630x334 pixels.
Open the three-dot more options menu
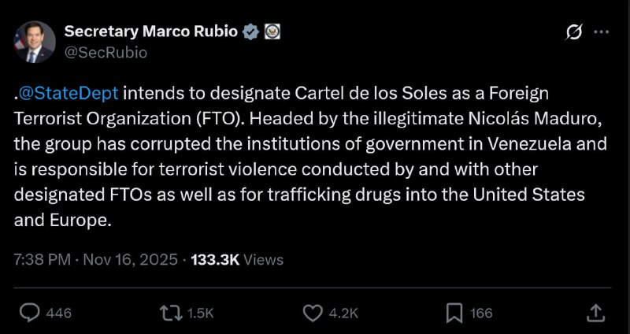[601, 32]
